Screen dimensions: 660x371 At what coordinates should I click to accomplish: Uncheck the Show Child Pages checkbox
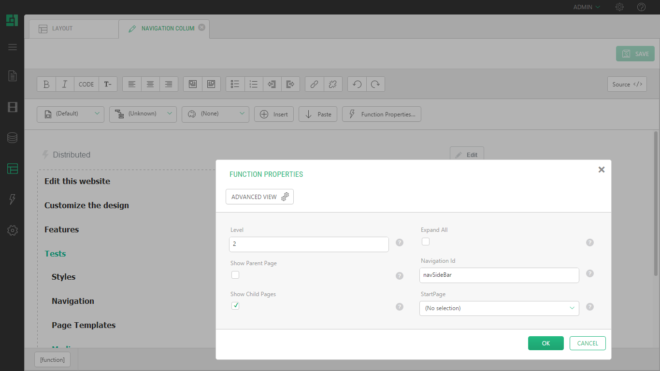tap(235, 305)
